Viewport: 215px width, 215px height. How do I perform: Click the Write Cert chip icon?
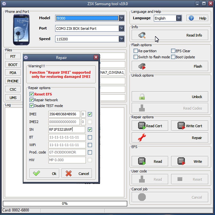[181, 126]
